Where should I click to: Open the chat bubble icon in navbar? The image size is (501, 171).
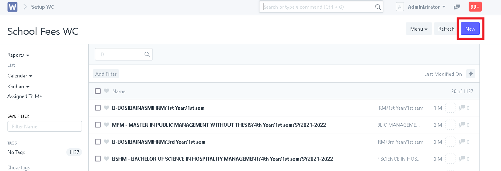pos(457,7)
